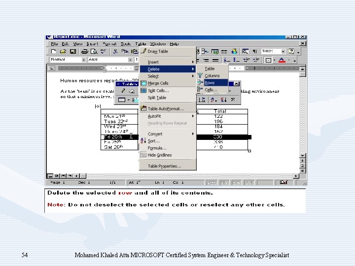Open the Zoom percentage dropdown

pyautogui.click(x=283, y=52)
